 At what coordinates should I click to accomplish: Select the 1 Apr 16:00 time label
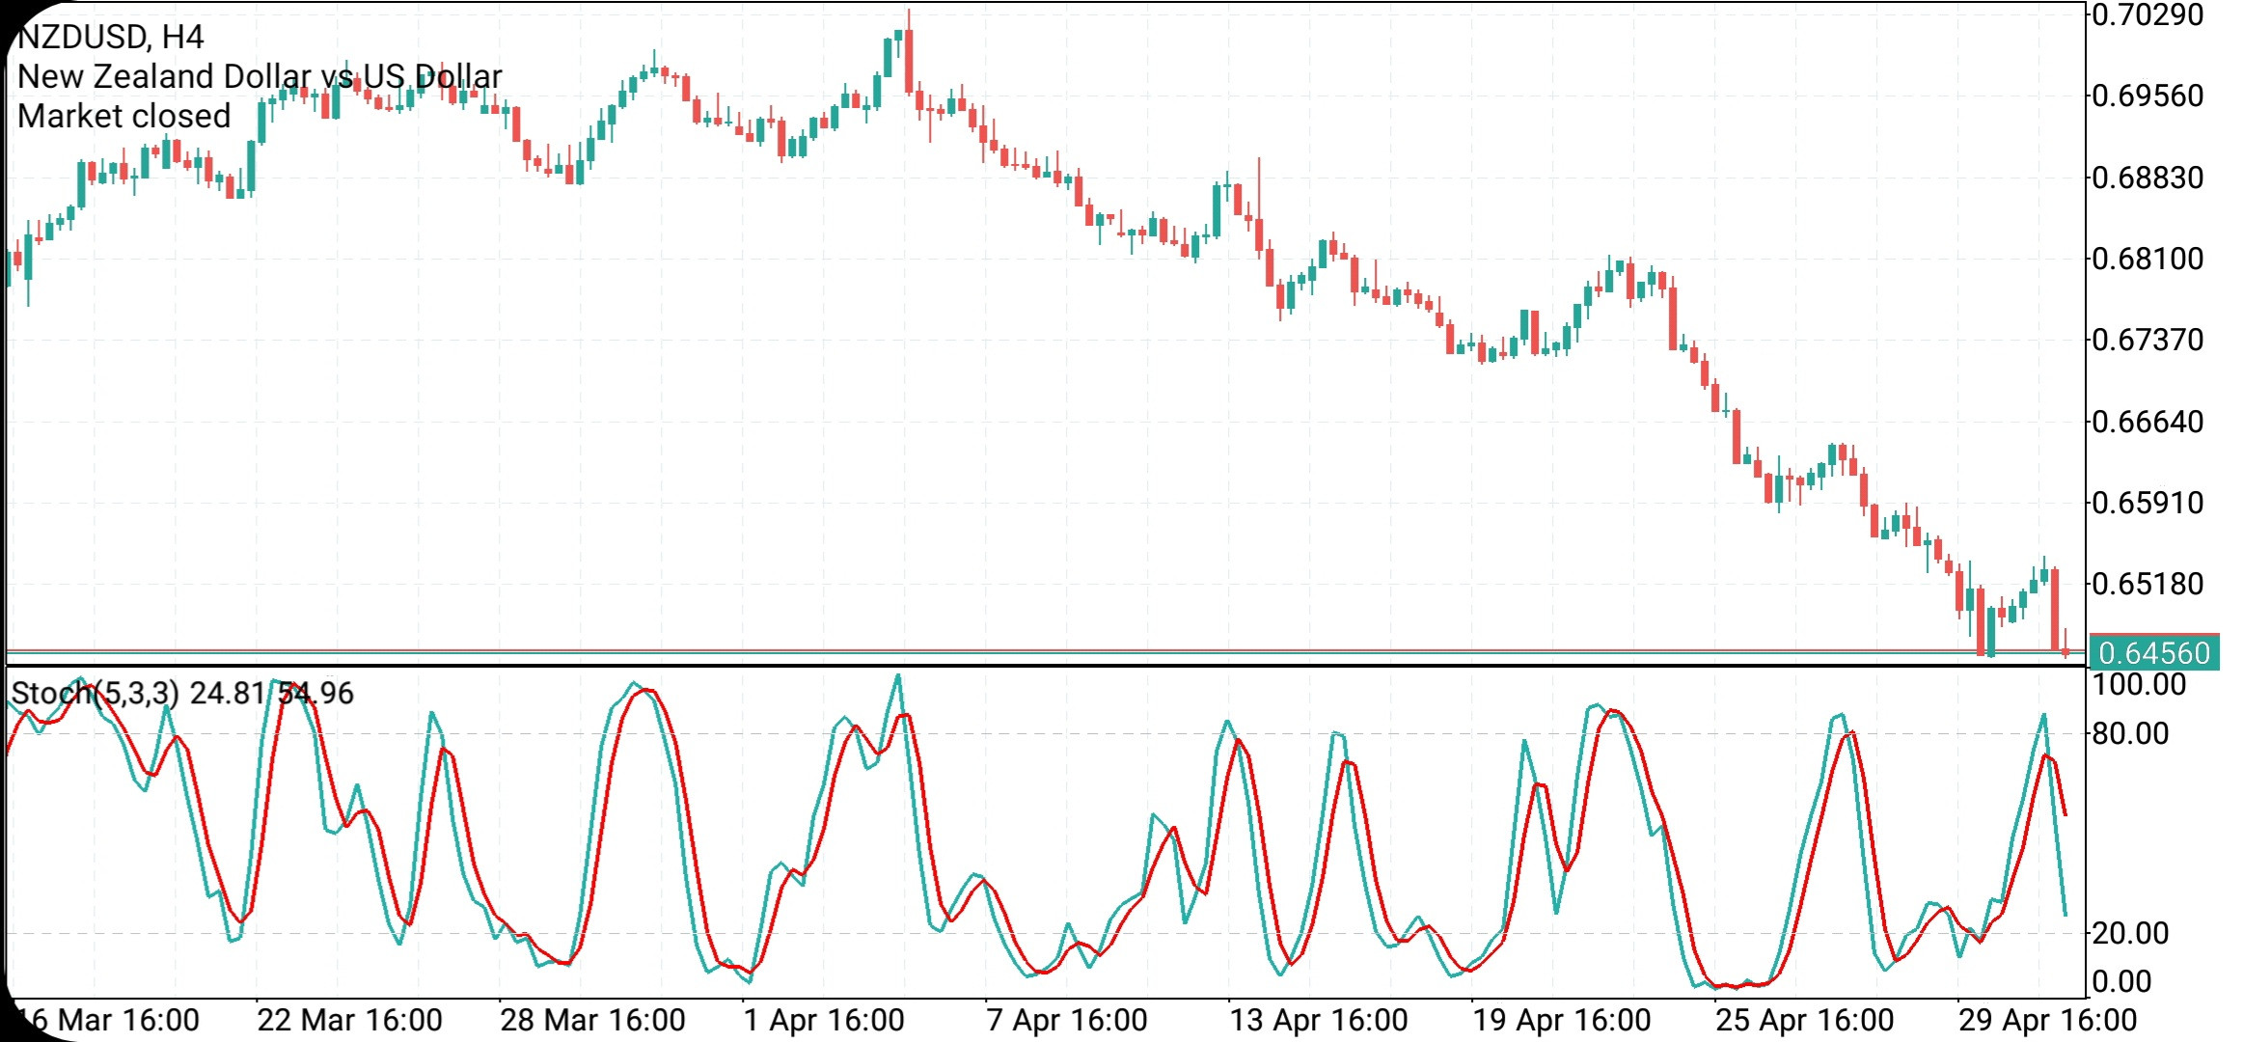coord(824,1020)
